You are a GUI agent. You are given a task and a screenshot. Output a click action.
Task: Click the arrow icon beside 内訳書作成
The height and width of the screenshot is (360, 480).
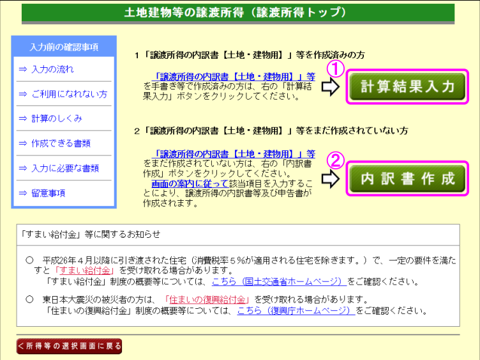[331, 179]
